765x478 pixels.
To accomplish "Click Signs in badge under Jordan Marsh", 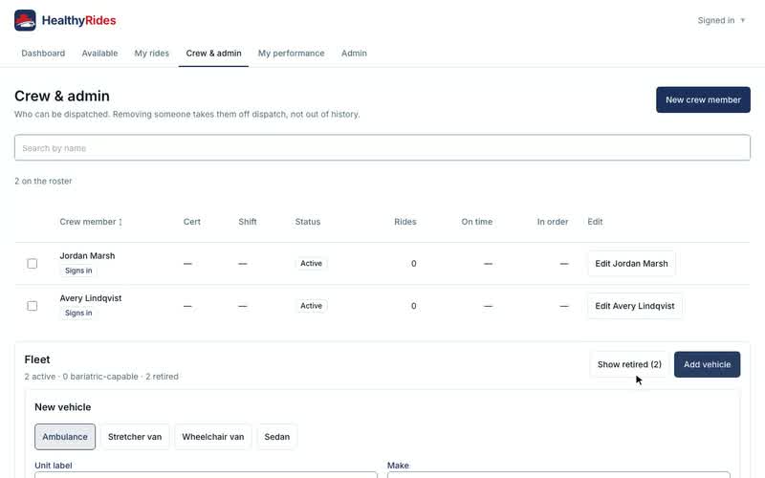I will tap(78, 271).
